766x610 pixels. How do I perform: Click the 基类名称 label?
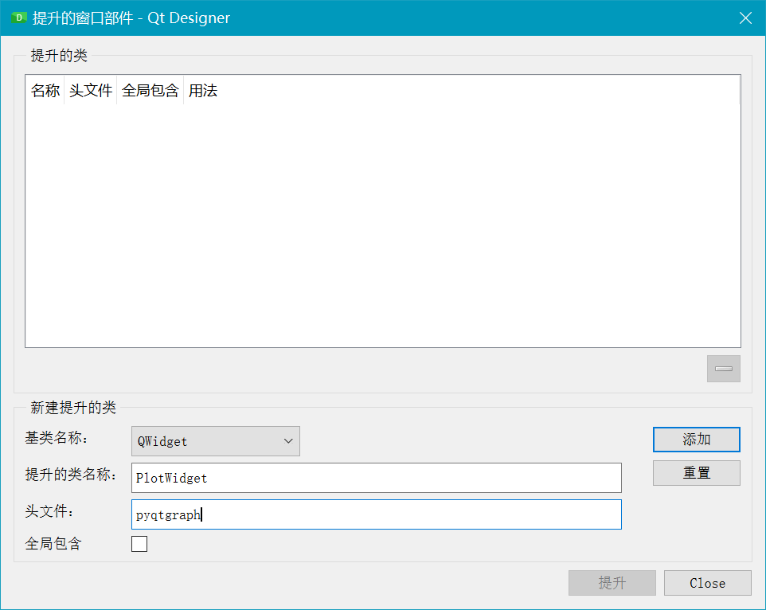pos(57,438)
